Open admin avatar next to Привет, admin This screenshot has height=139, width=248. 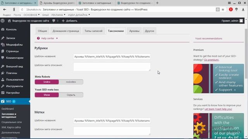point(241,20)
